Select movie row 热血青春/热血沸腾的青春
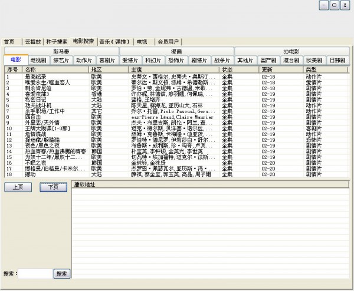Image resolution: width=354 pixels, height=291 pixels. click(x=176, y=151)
